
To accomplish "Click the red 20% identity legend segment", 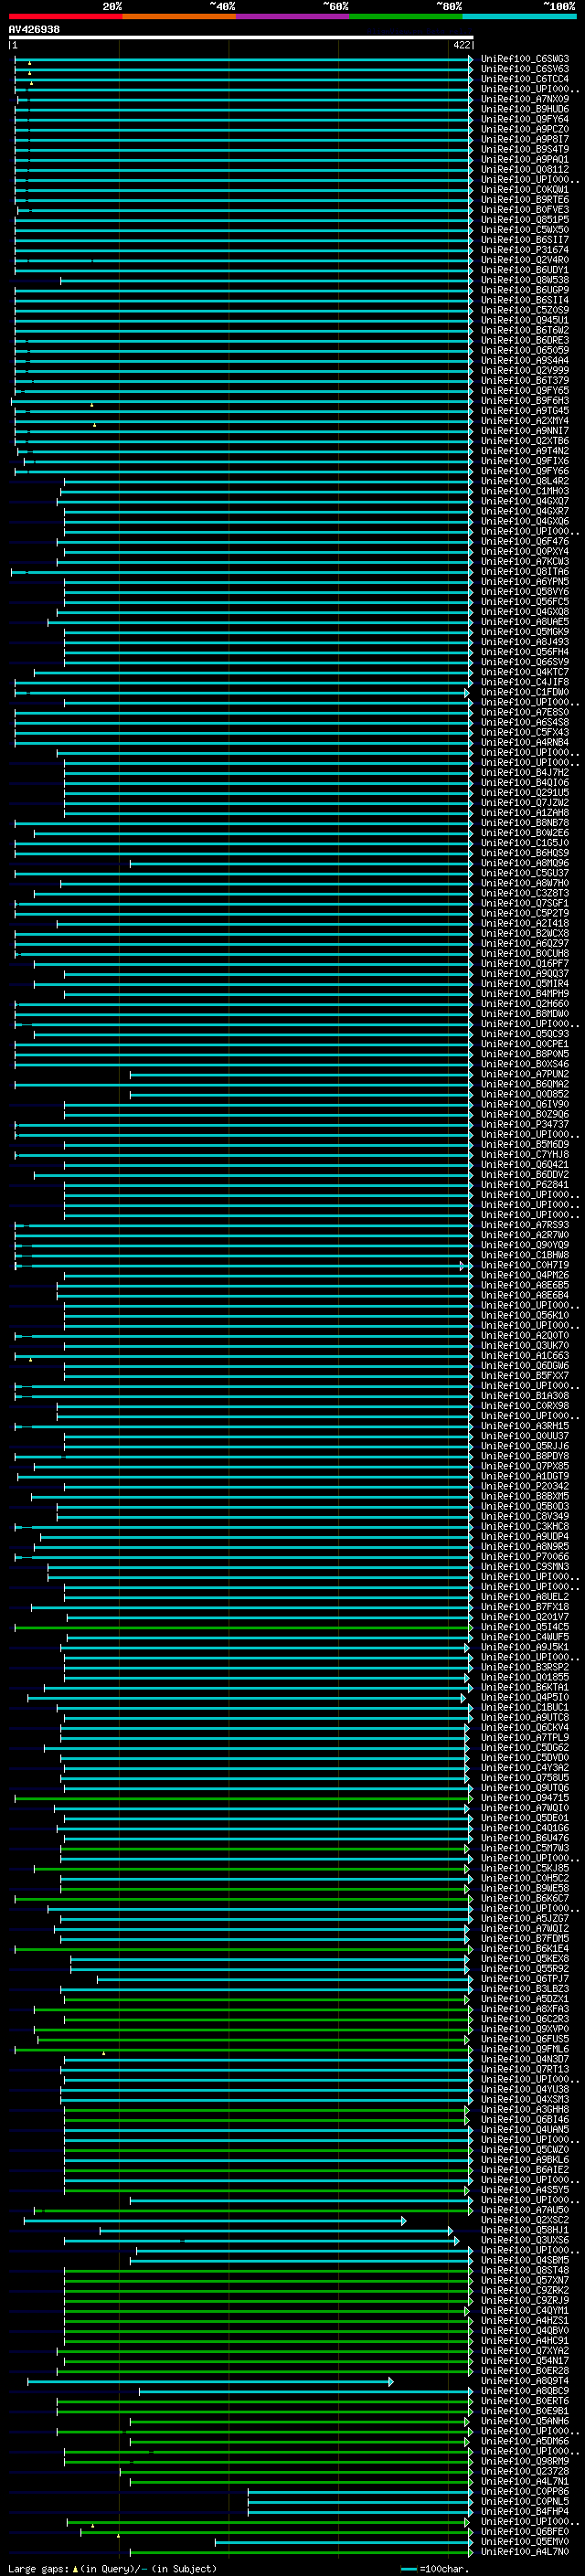I will pyautogui.click(x=65, y=17).
